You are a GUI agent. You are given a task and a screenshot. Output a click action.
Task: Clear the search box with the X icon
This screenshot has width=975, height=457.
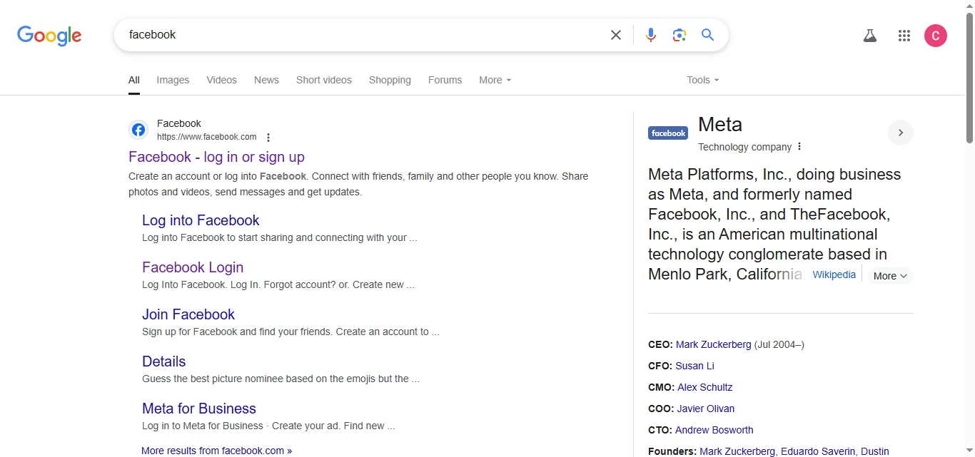615,35
